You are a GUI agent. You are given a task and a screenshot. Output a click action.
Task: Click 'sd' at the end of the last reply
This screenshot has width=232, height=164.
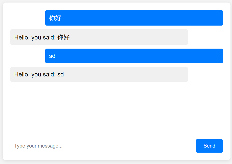(x=60, y=74)
